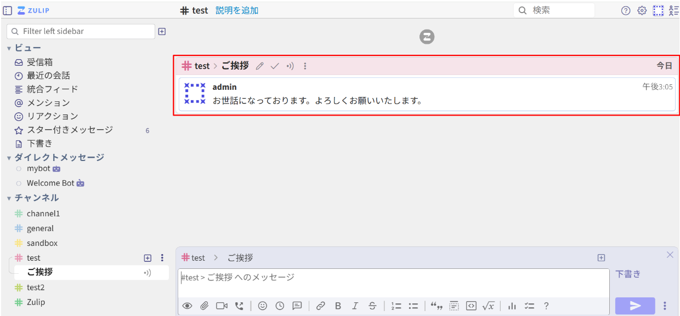680x316 pixels.
Task: Start an audio call from the compose toolbar
Action: coord(239,306)
